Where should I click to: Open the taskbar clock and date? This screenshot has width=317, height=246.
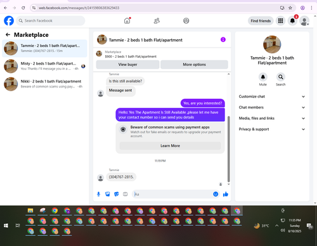(x=295, y=226)
